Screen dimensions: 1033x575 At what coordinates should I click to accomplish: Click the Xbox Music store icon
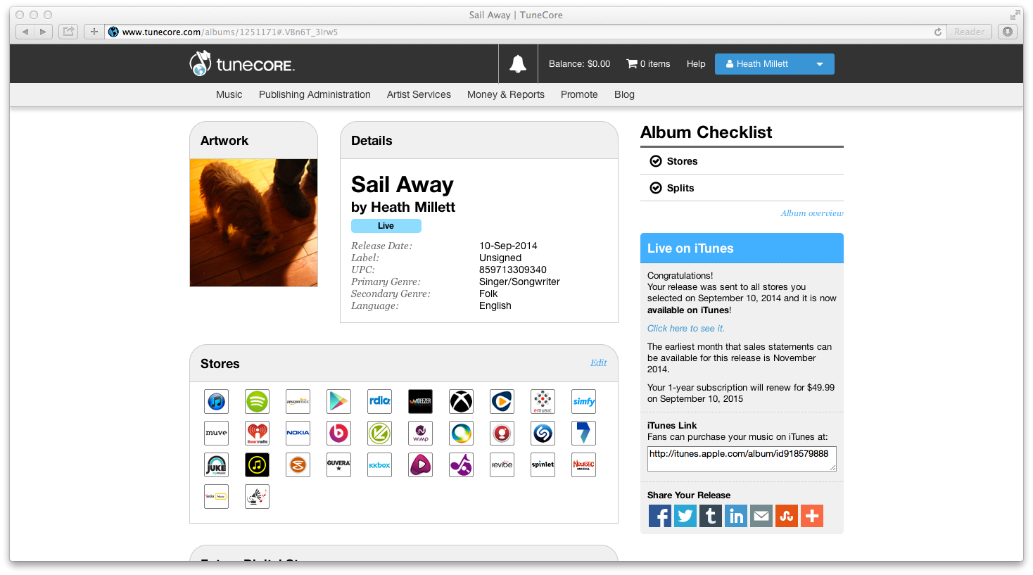click(461, 402)
